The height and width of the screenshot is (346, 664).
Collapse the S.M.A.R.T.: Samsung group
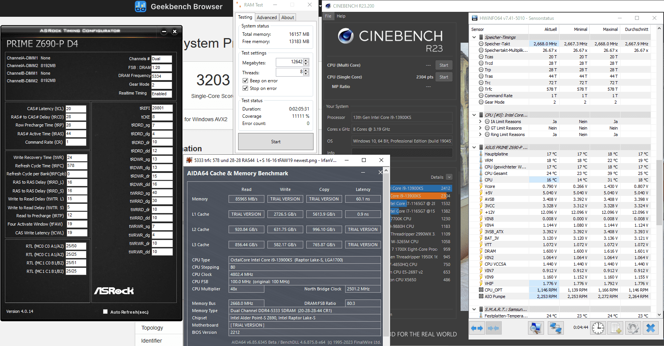pos(474,309)
